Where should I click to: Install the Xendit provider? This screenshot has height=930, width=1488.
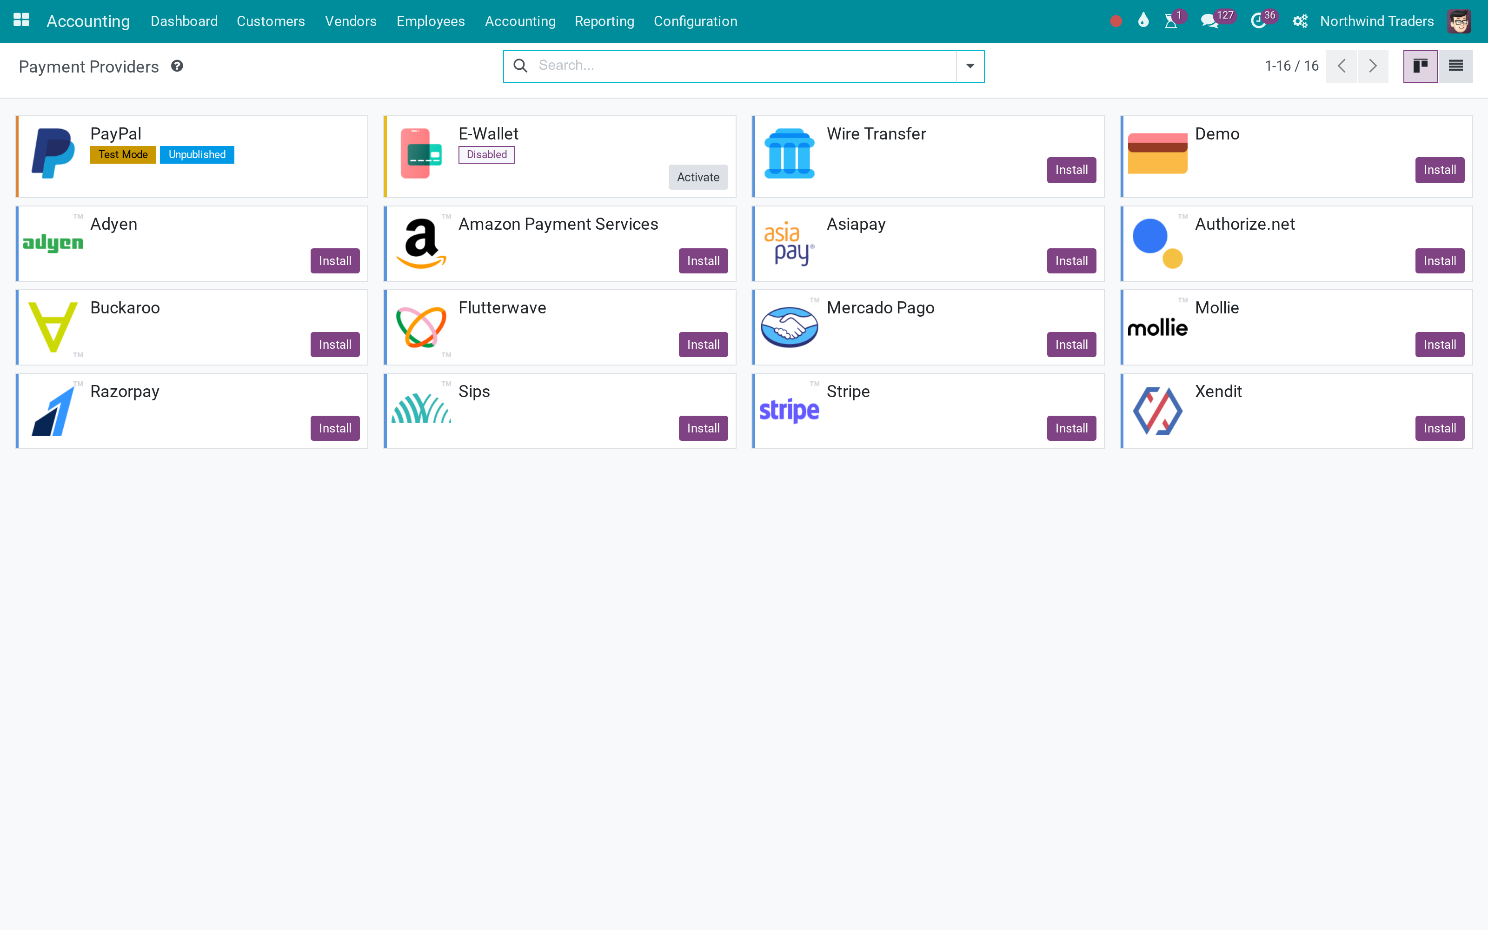1440,428
